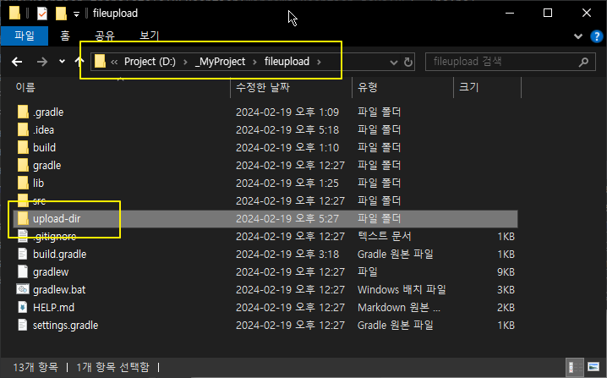Viewport: 607px width, 378px height.
Task: Switch to the 보기 ribbon tab
Action: click(150, 36)
